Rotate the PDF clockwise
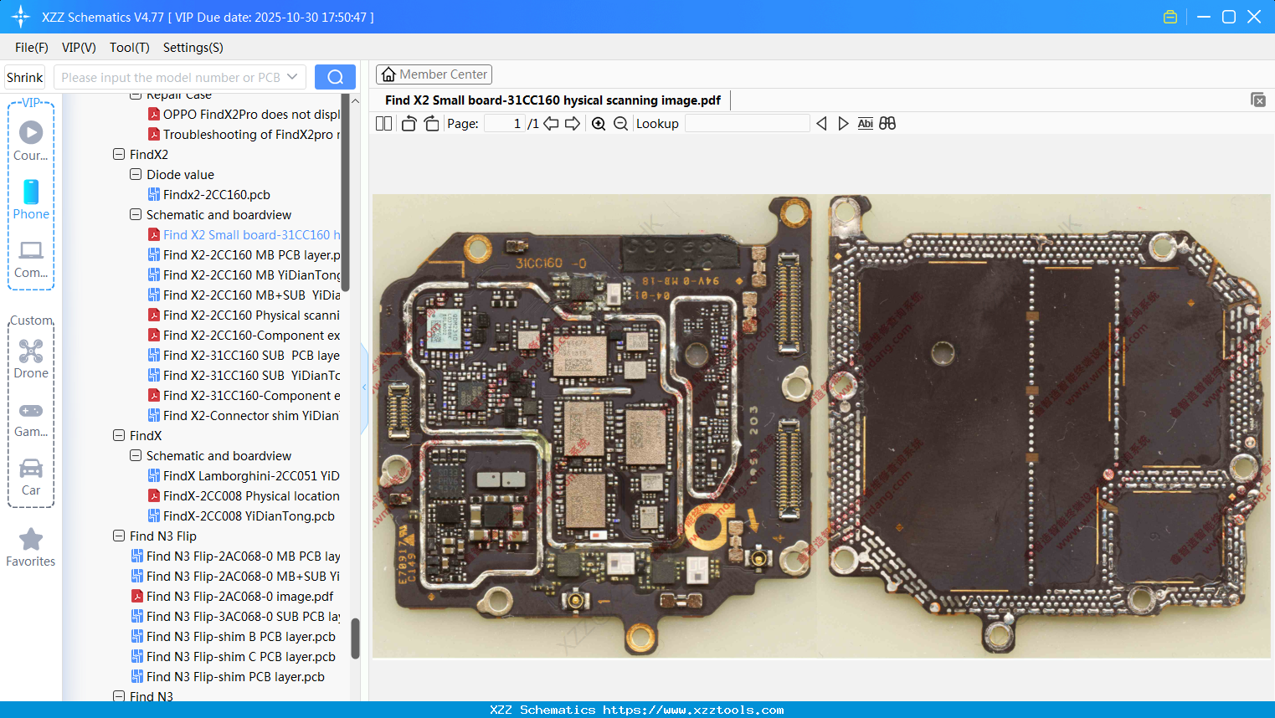1275x718 pixels. tap(431, 123)
